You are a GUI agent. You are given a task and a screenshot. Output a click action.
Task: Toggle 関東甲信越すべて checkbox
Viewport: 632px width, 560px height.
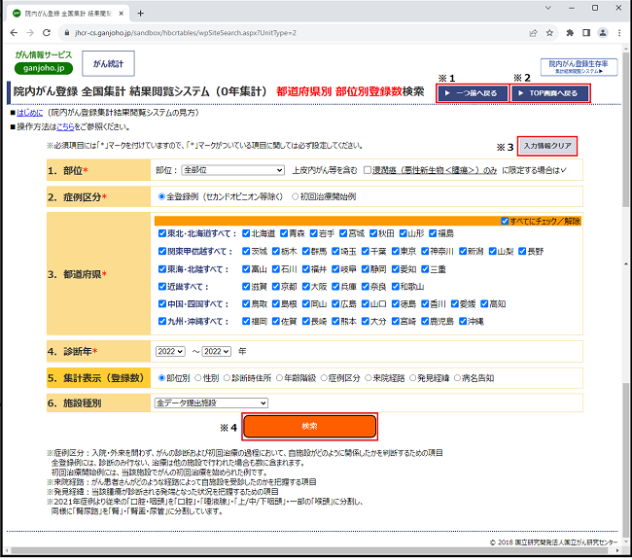[162, 252]
